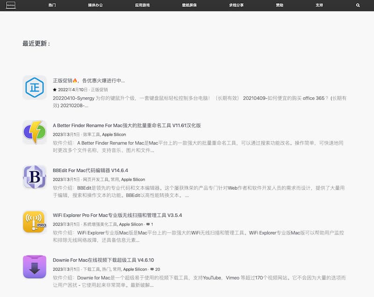Click Apple Silicon tag on A Better Finder Rename
374x297 pixels.
pyautogui.click(x=114, y=135)
